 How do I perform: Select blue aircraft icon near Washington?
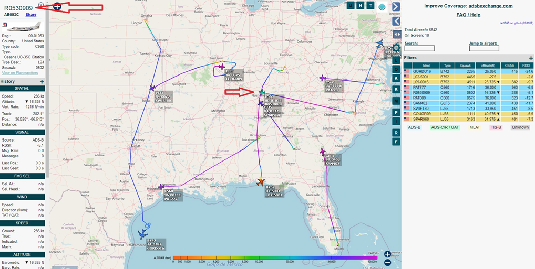click(380, 43)
